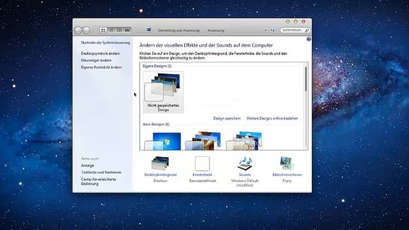
Task: Select the Windows 7 Aero theme thumbnail
Action: click(163, 141)
